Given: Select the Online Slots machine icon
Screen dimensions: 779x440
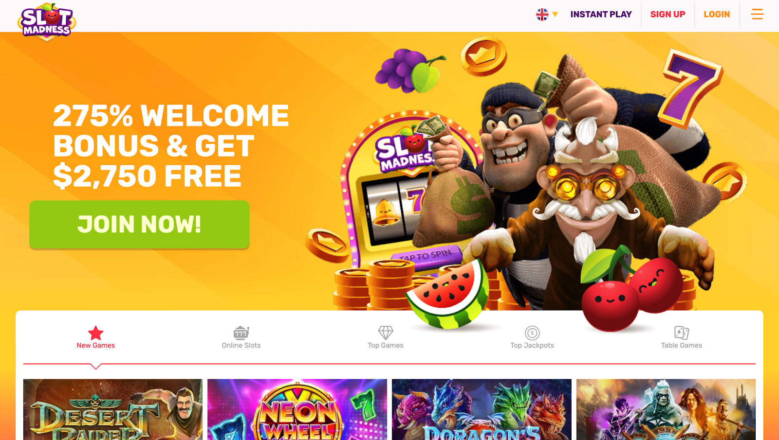Looking at the screenshot, I should coord(241,333).
